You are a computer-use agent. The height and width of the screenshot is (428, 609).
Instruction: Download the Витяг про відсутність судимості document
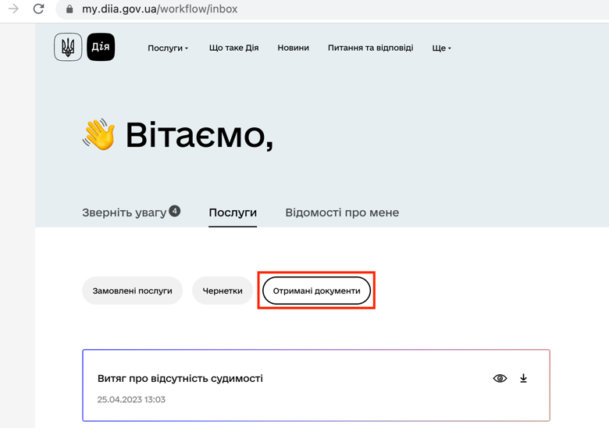tap(524, 378)
